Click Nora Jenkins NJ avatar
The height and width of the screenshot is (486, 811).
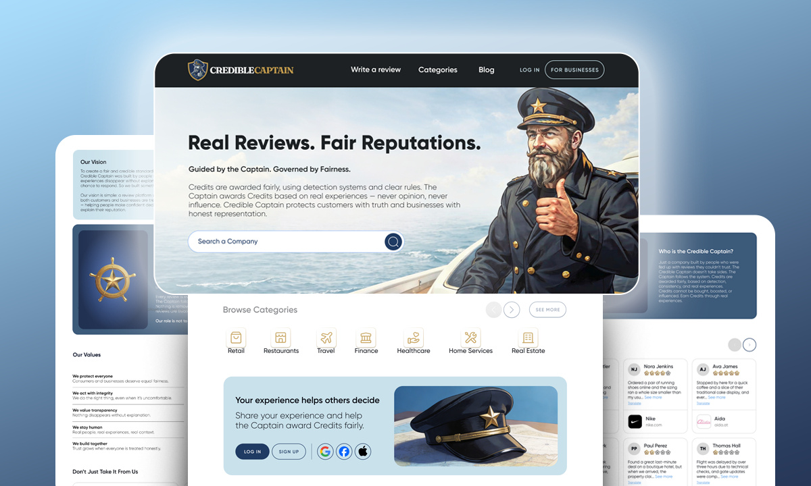coord(635,369)
